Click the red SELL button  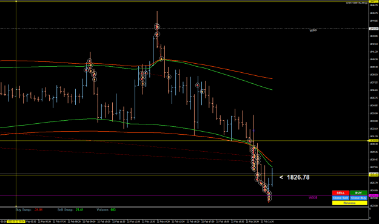341,193
